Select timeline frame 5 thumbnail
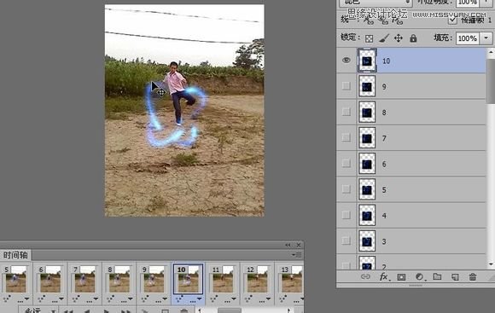The width and height of the screenshot is (495, 313). point(15,279)
